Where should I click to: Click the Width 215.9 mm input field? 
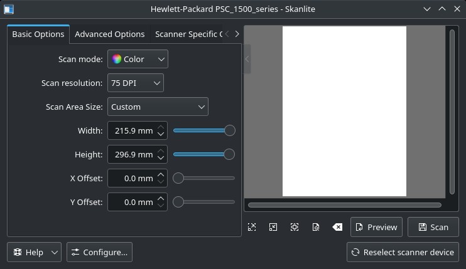[133, 130]
